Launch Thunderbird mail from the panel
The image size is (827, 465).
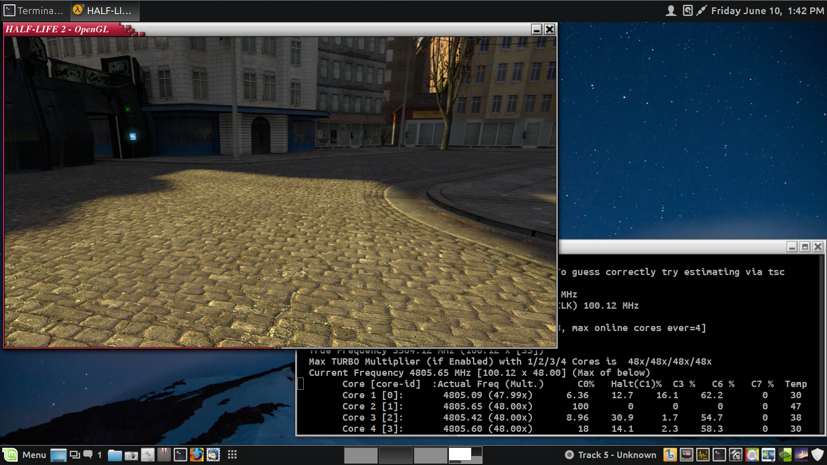pyautogui.click(x=213, y=455)
